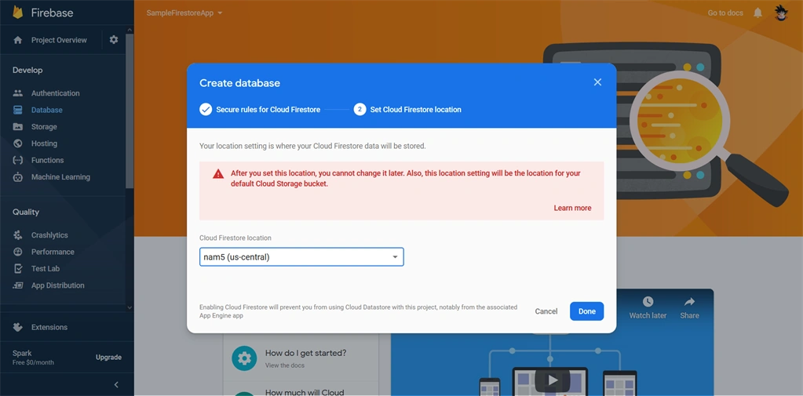Image resolution: width=803 pixels, height=396 pixels.
Task: Click Set Cloud Firestore location step label
Action: coord(415,110)
